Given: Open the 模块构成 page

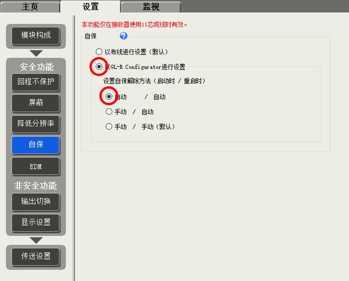Looking at the screenshot, I should point(36,35).
